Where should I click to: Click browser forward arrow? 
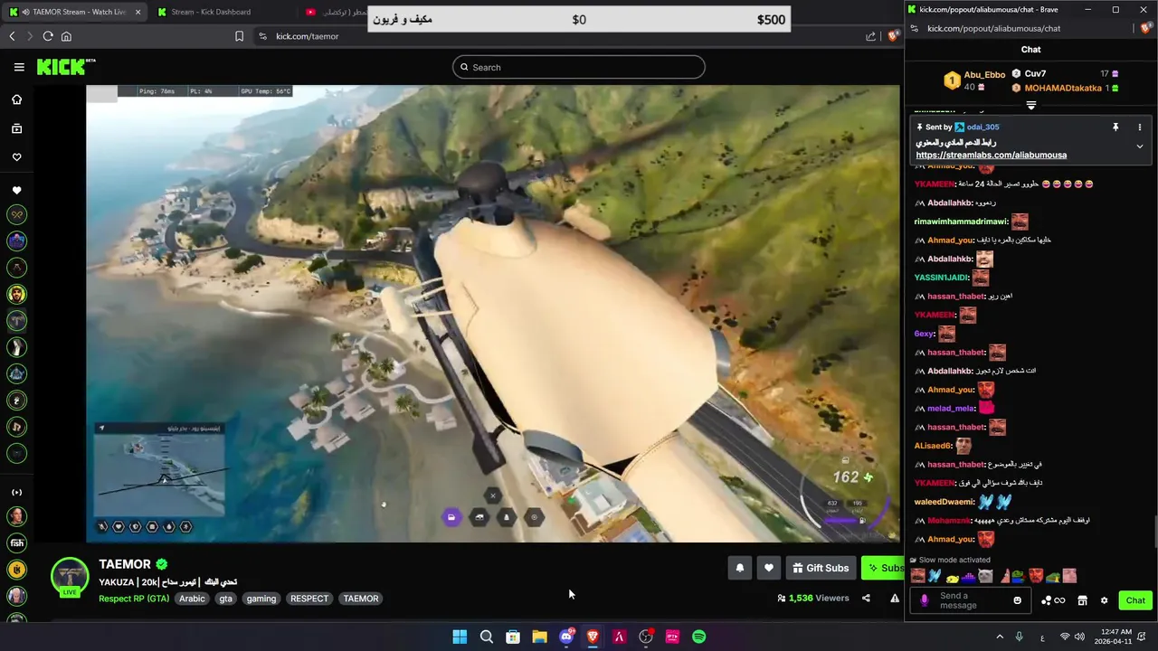click(30, 36)
